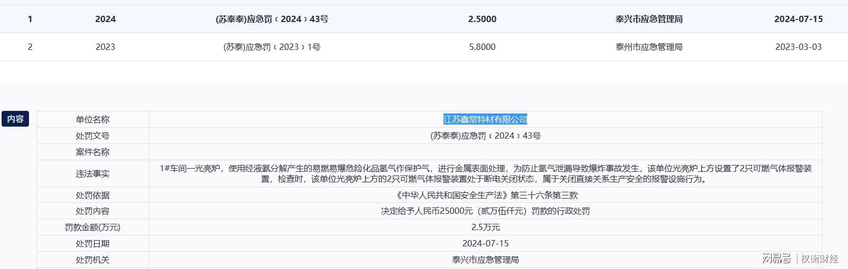Click amount 2.5000 in first row

tap(482, 19)
